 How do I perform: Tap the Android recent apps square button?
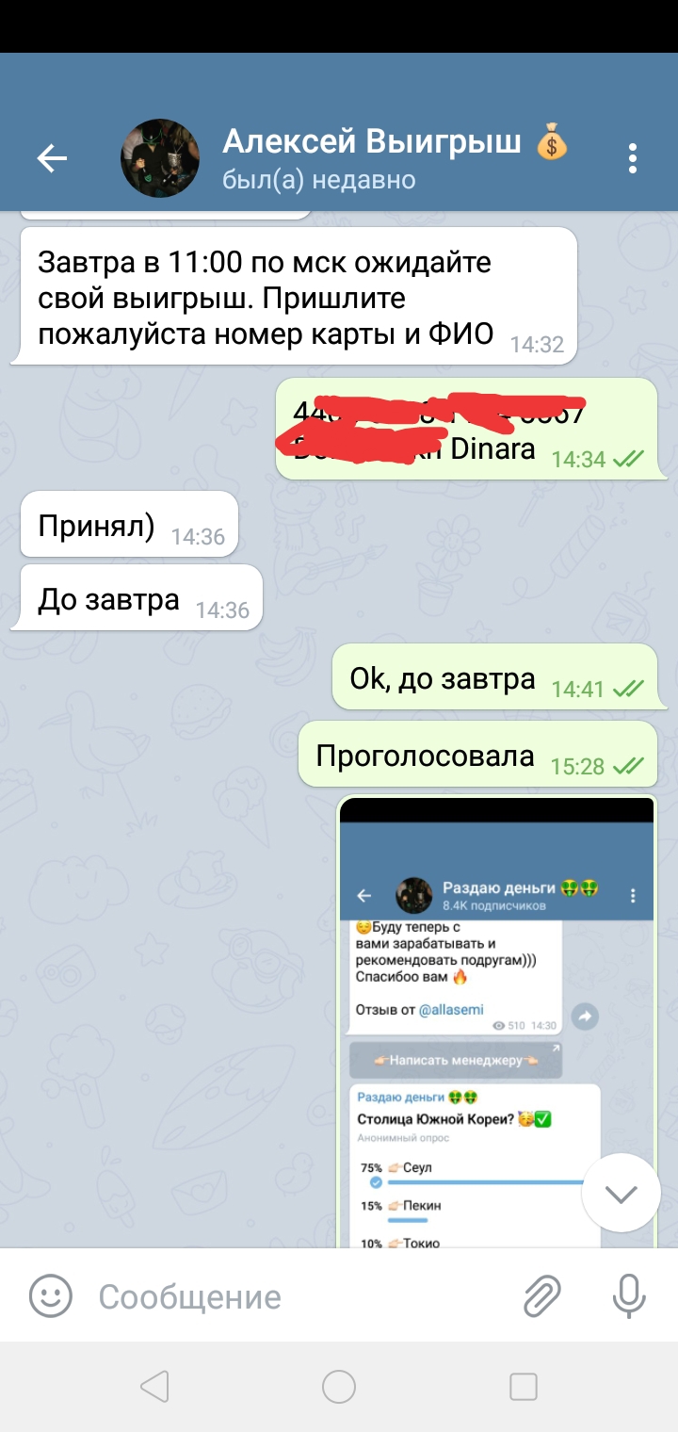click(523, 1387)
